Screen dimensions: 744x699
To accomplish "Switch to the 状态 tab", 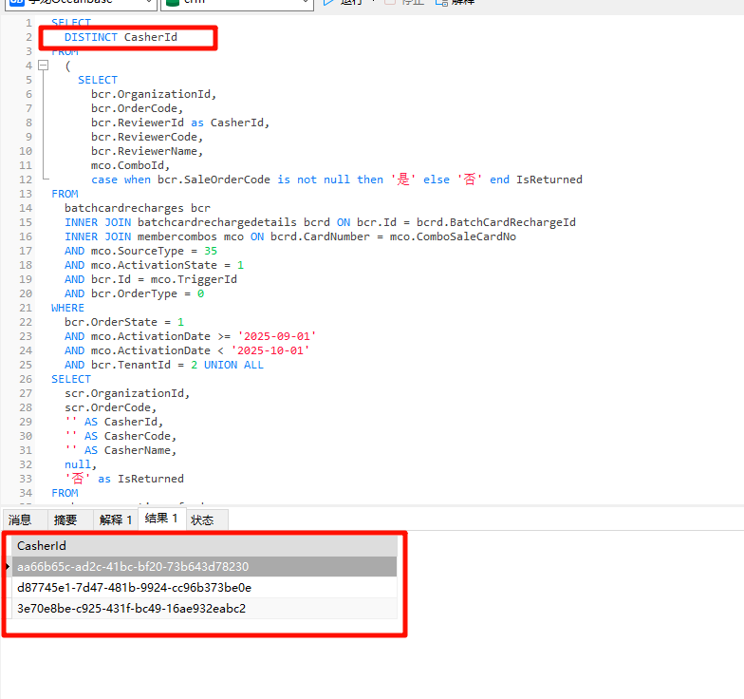I will (x=202, y=520).
